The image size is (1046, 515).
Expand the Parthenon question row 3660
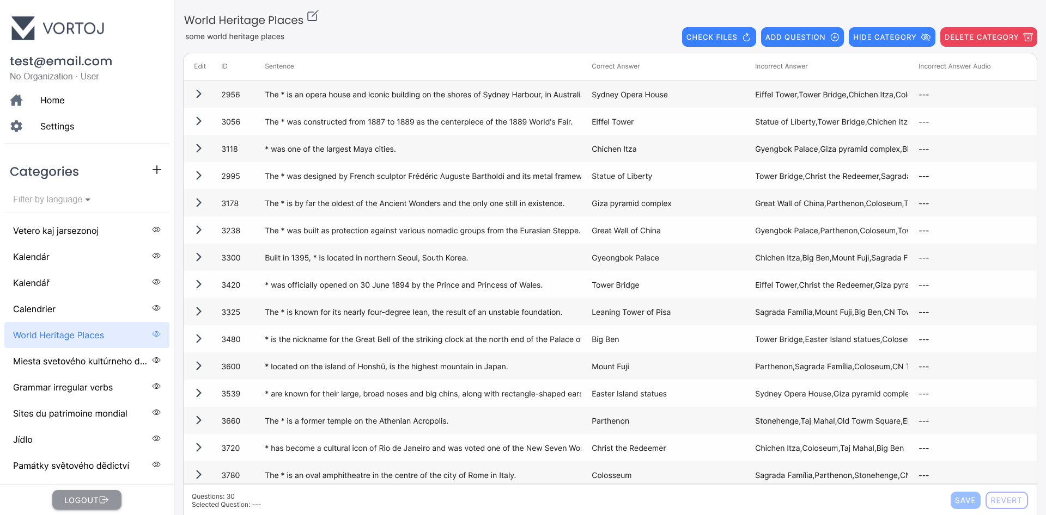point(199,420)
